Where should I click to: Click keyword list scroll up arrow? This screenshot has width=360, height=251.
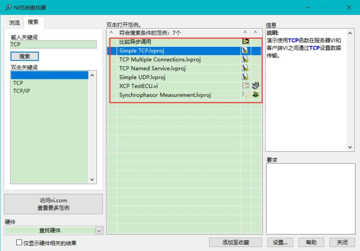(92, 75)
